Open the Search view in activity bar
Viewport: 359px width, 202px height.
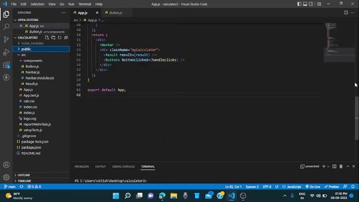6,27
